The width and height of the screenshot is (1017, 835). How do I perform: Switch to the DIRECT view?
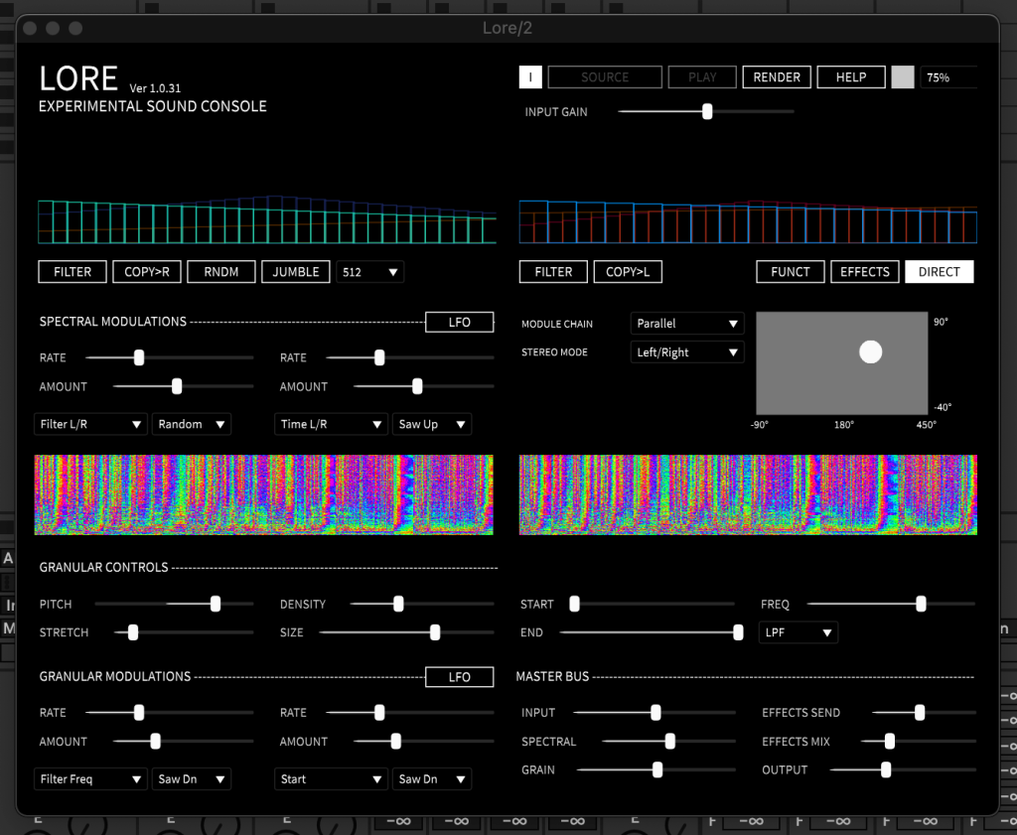tap(939, 272)
